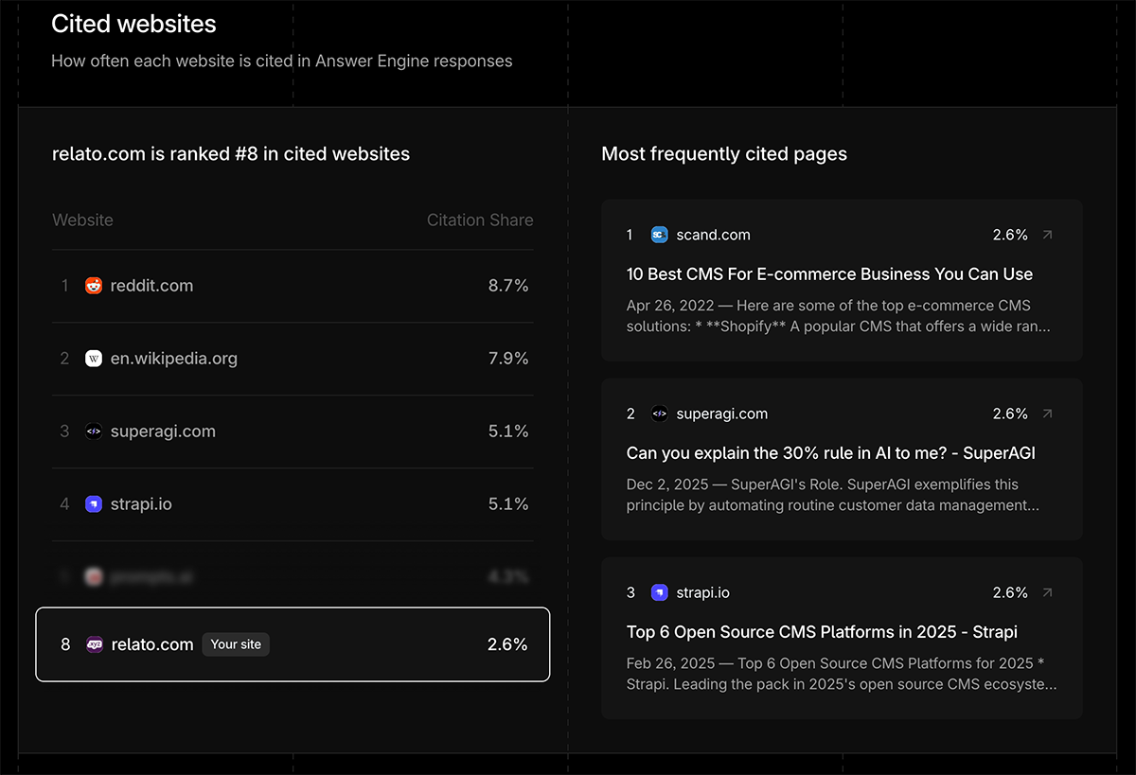Click the Website column header
The width and height of the screenshot is (1136, 775).
[x=82, y=220]
